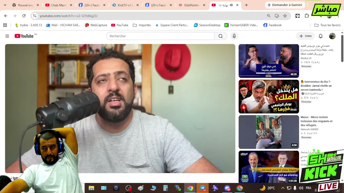Open the WebCapture bookmark
This screenshot has width=344, height=193.
pos(96,25)
